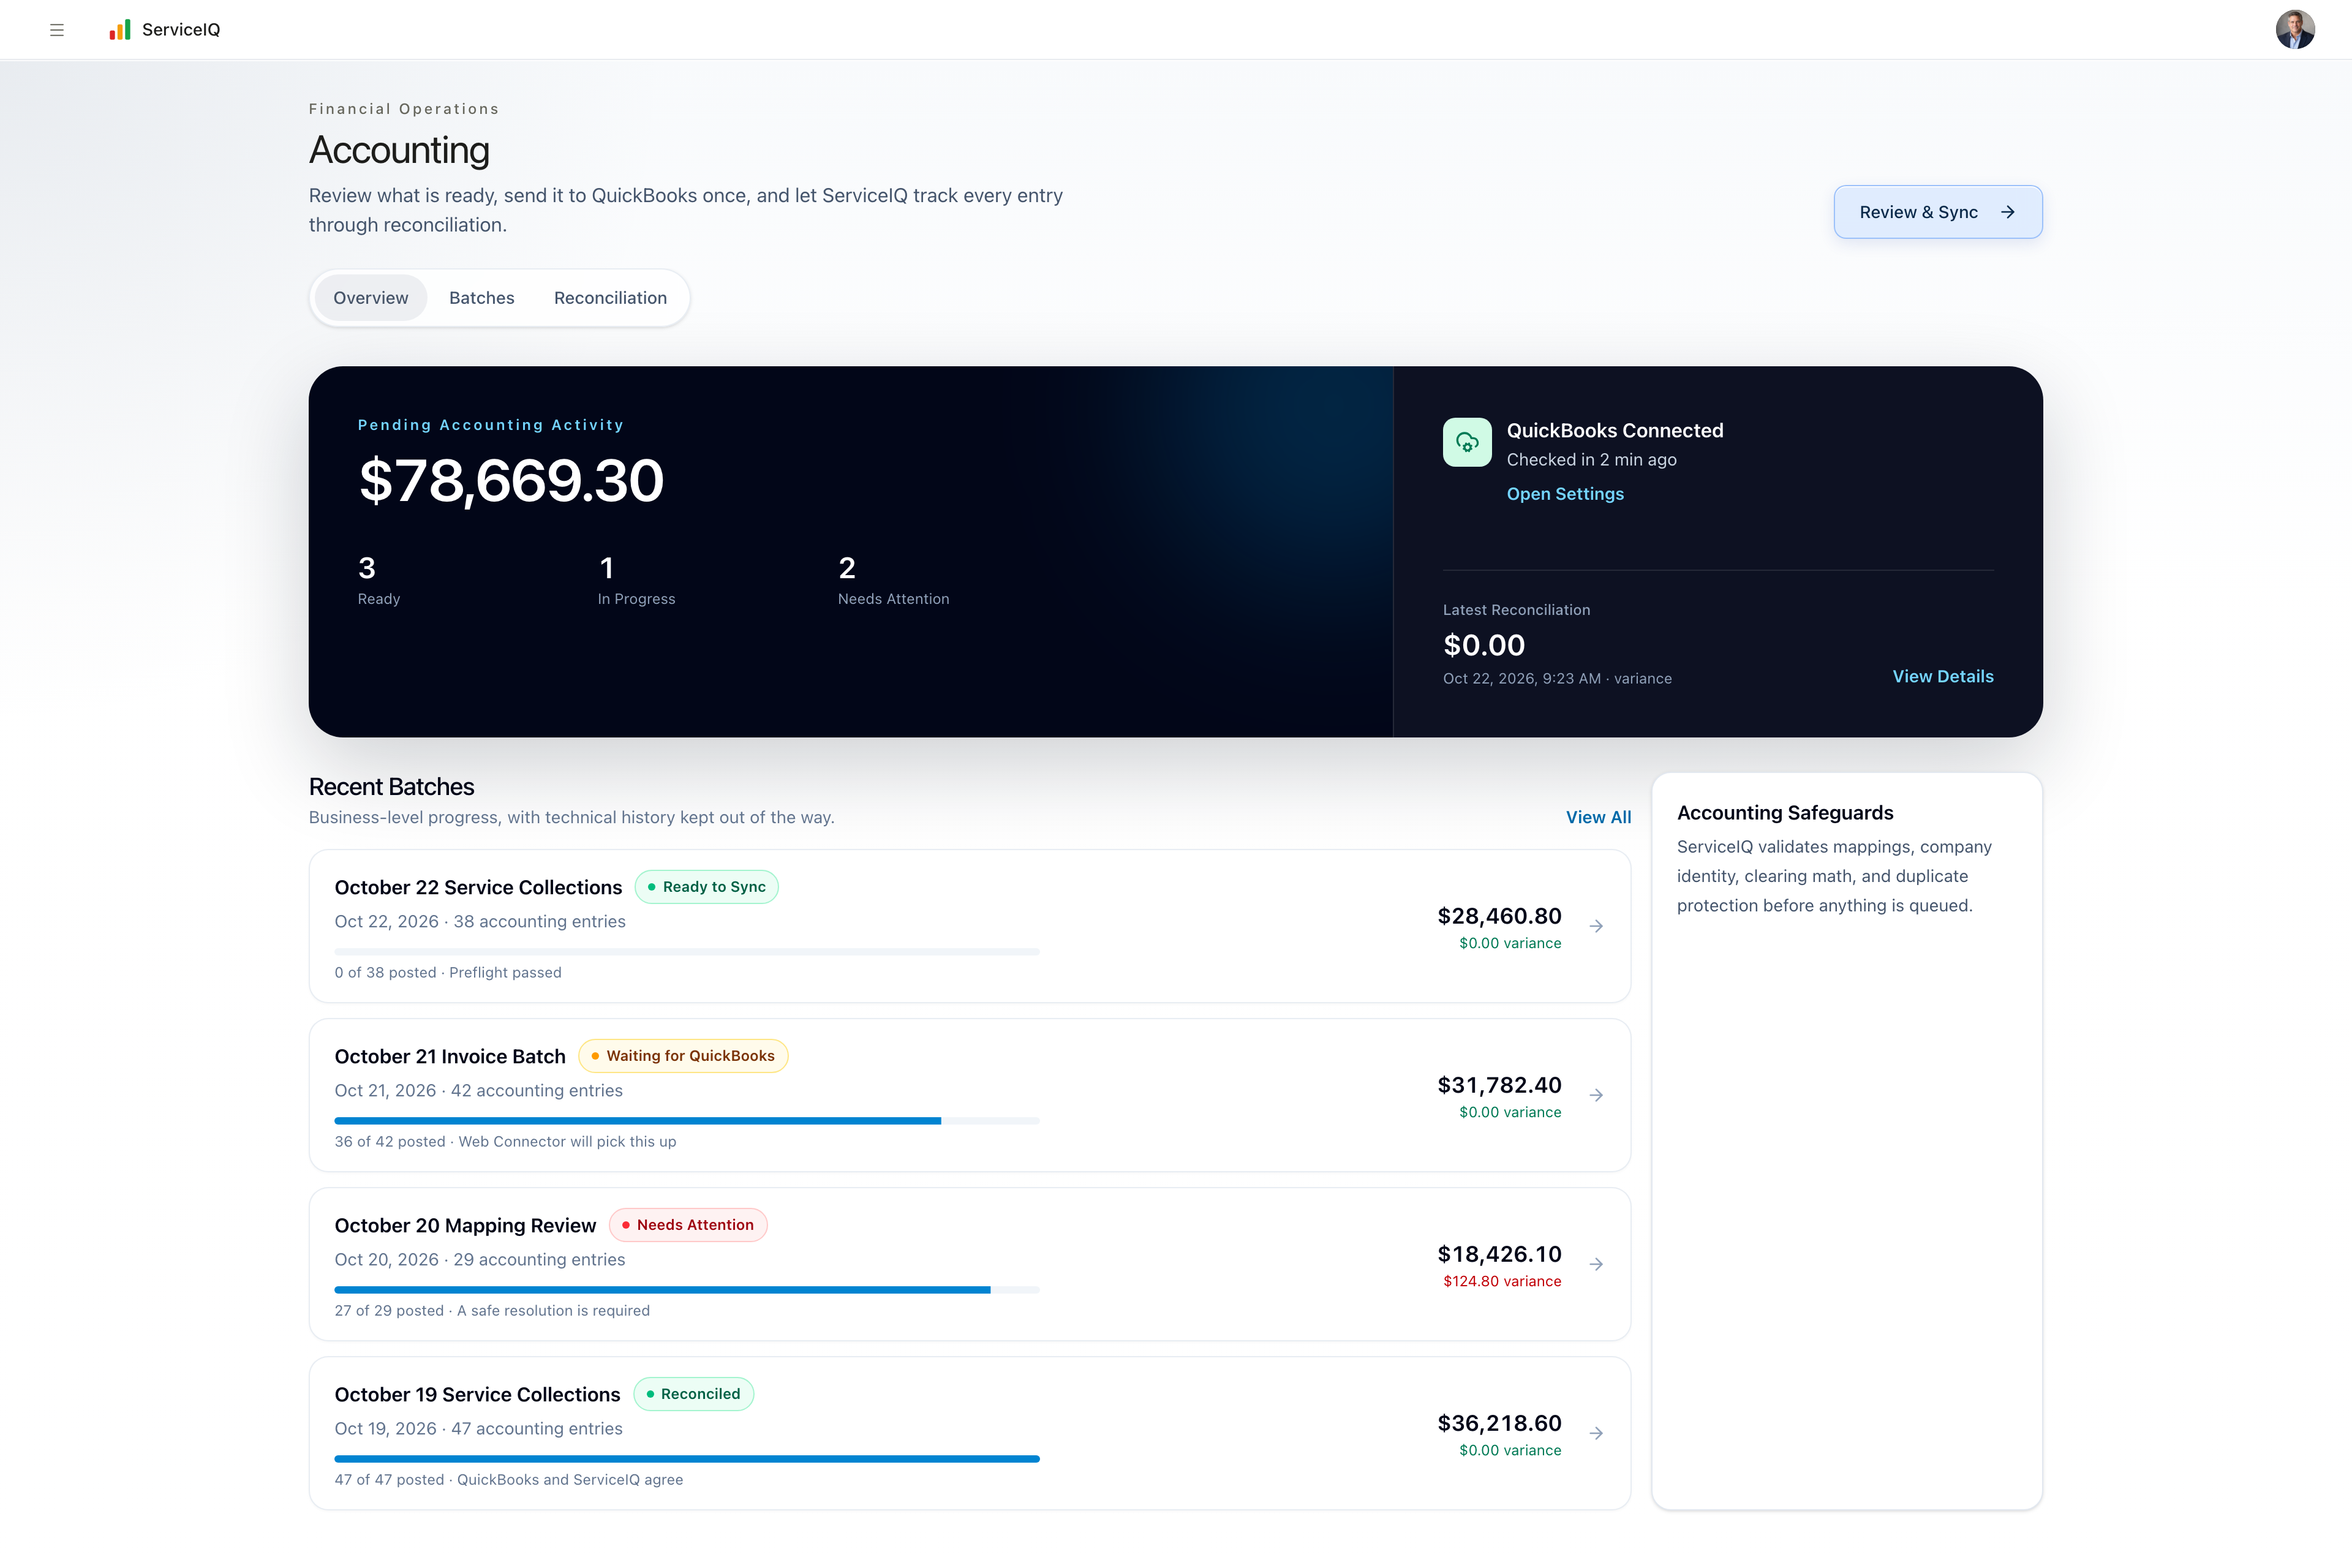Click View Details for latest reconciliation

[x=1943, y=676]
